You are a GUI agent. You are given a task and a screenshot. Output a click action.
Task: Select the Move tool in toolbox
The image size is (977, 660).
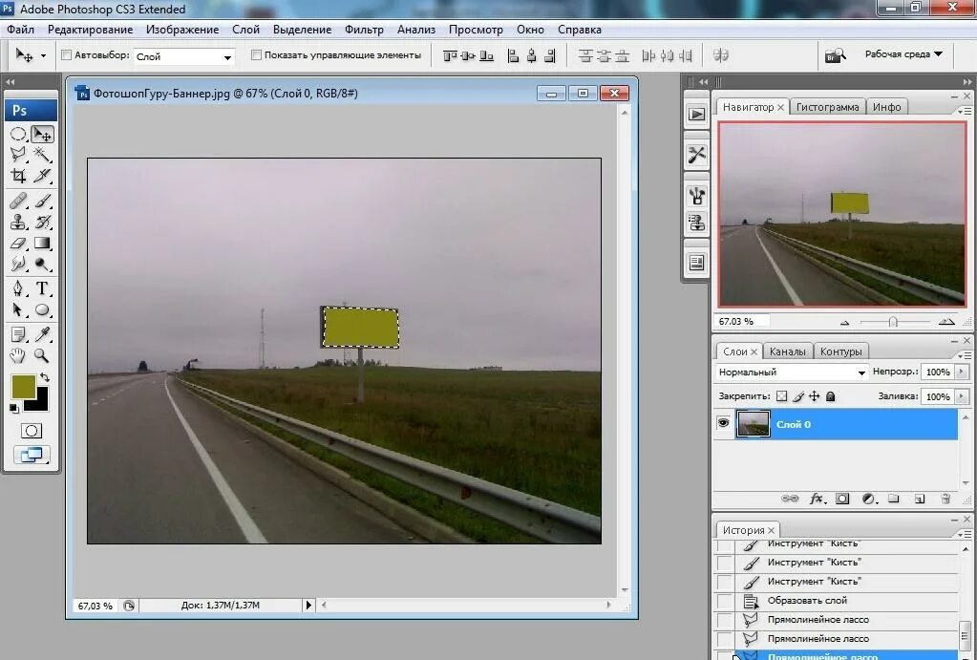pos(42,135)
